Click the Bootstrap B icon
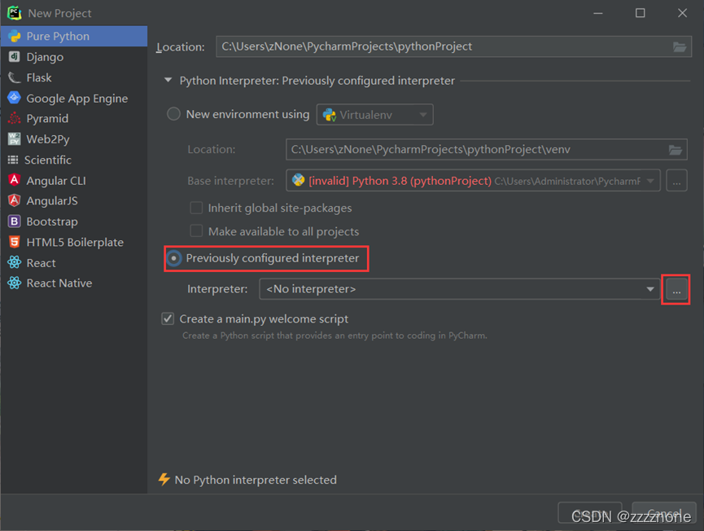704x531 pixels. click(x=15, y=221)
